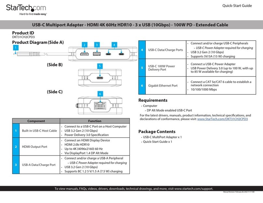Click callout number 2 above the HDMI port
Viewport: 263px width, 203px height.
tap(85, 45)
